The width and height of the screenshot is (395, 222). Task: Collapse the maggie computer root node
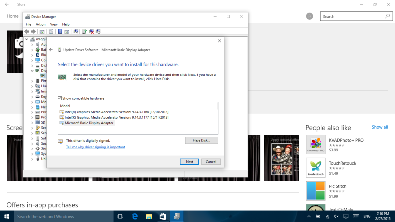click(x=27, y=39)
